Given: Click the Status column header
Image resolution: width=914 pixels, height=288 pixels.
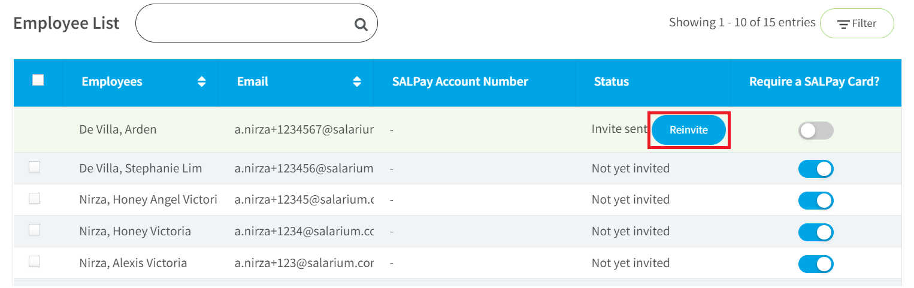Looking at the screenshot, I should (x=612, y=82).
